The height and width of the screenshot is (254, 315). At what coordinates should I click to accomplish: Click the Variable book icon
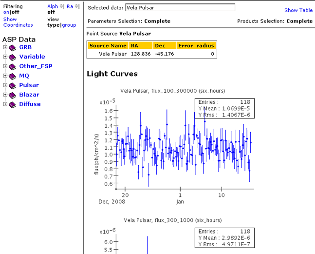(x=12, y=58)
